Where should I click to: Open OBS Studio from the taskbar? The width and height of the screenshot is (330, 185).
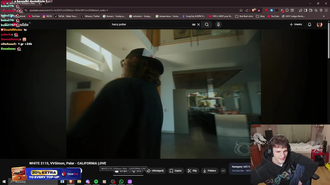tap(113, 182)
